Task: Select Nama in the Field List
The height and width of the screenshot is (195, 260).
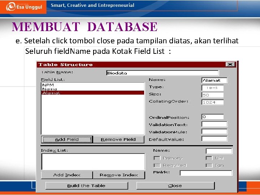Action: tap(92, 89)
